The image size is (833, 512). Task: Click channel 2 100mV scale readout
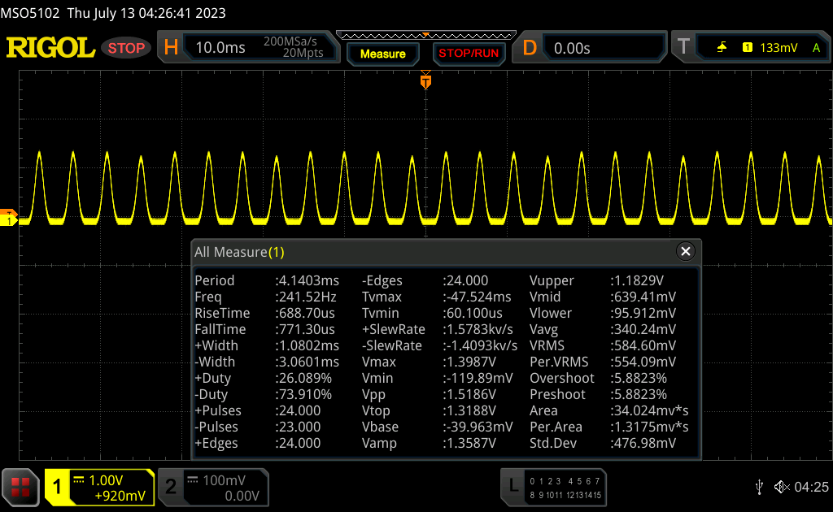click(224, 480)
